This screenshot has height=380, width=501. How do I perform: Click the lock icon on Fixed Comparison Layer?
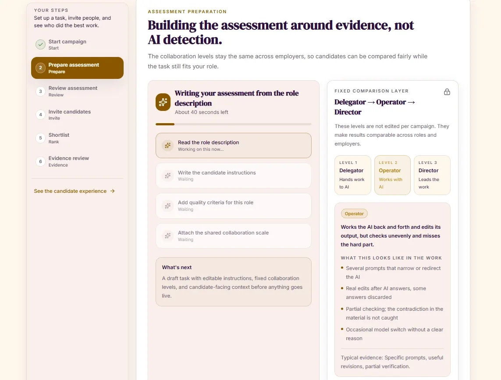(x=447, y=92)
